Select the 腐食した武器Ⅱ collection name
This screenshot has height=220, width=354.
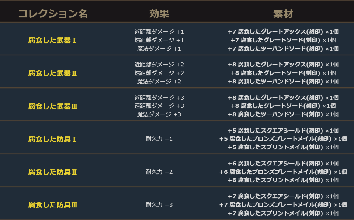point(53,73)
